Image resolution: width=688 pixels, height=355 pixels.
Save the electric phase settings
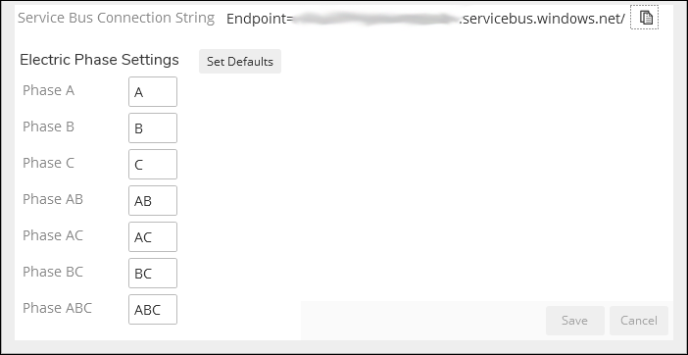click(x=574, y=321)
